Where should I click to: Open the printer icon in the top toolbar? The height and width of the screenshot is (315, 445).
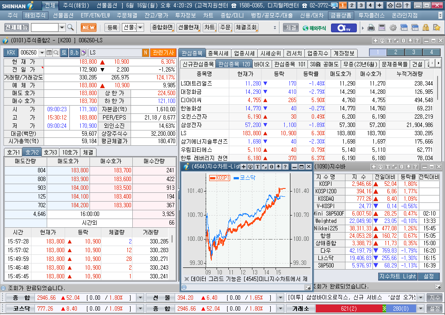pyautogui.click(x=371, y=27)
